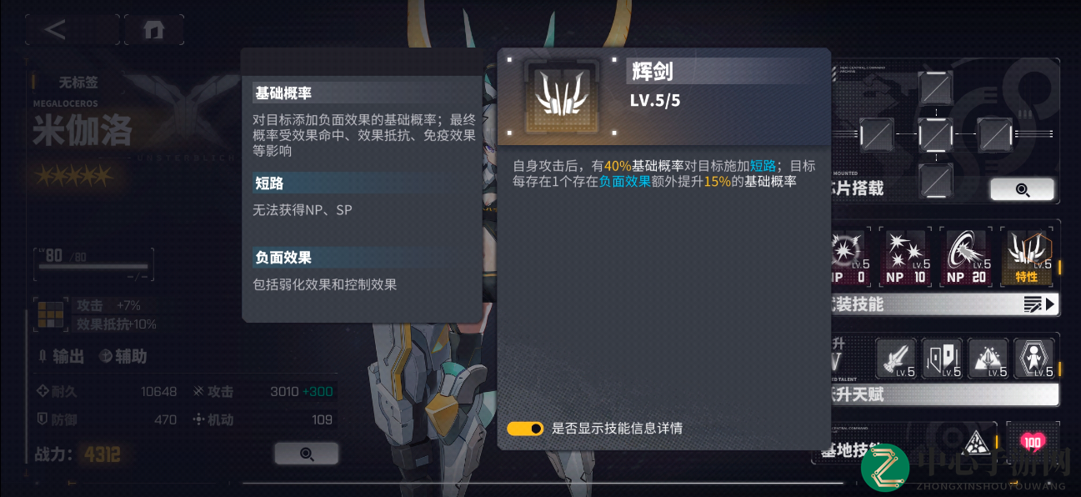Open the 跃升天赋 talent bar
This screenshot has height=497, width=1081.
[x=945, y=394]
